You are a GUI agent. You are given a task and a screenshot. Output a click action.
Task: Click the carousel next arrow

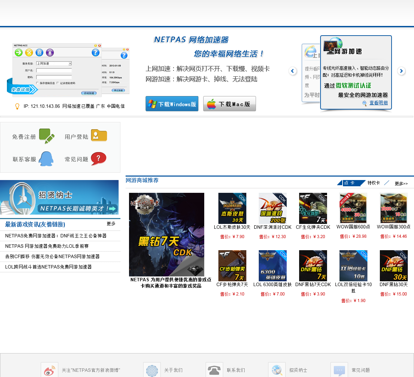(401, 71)
